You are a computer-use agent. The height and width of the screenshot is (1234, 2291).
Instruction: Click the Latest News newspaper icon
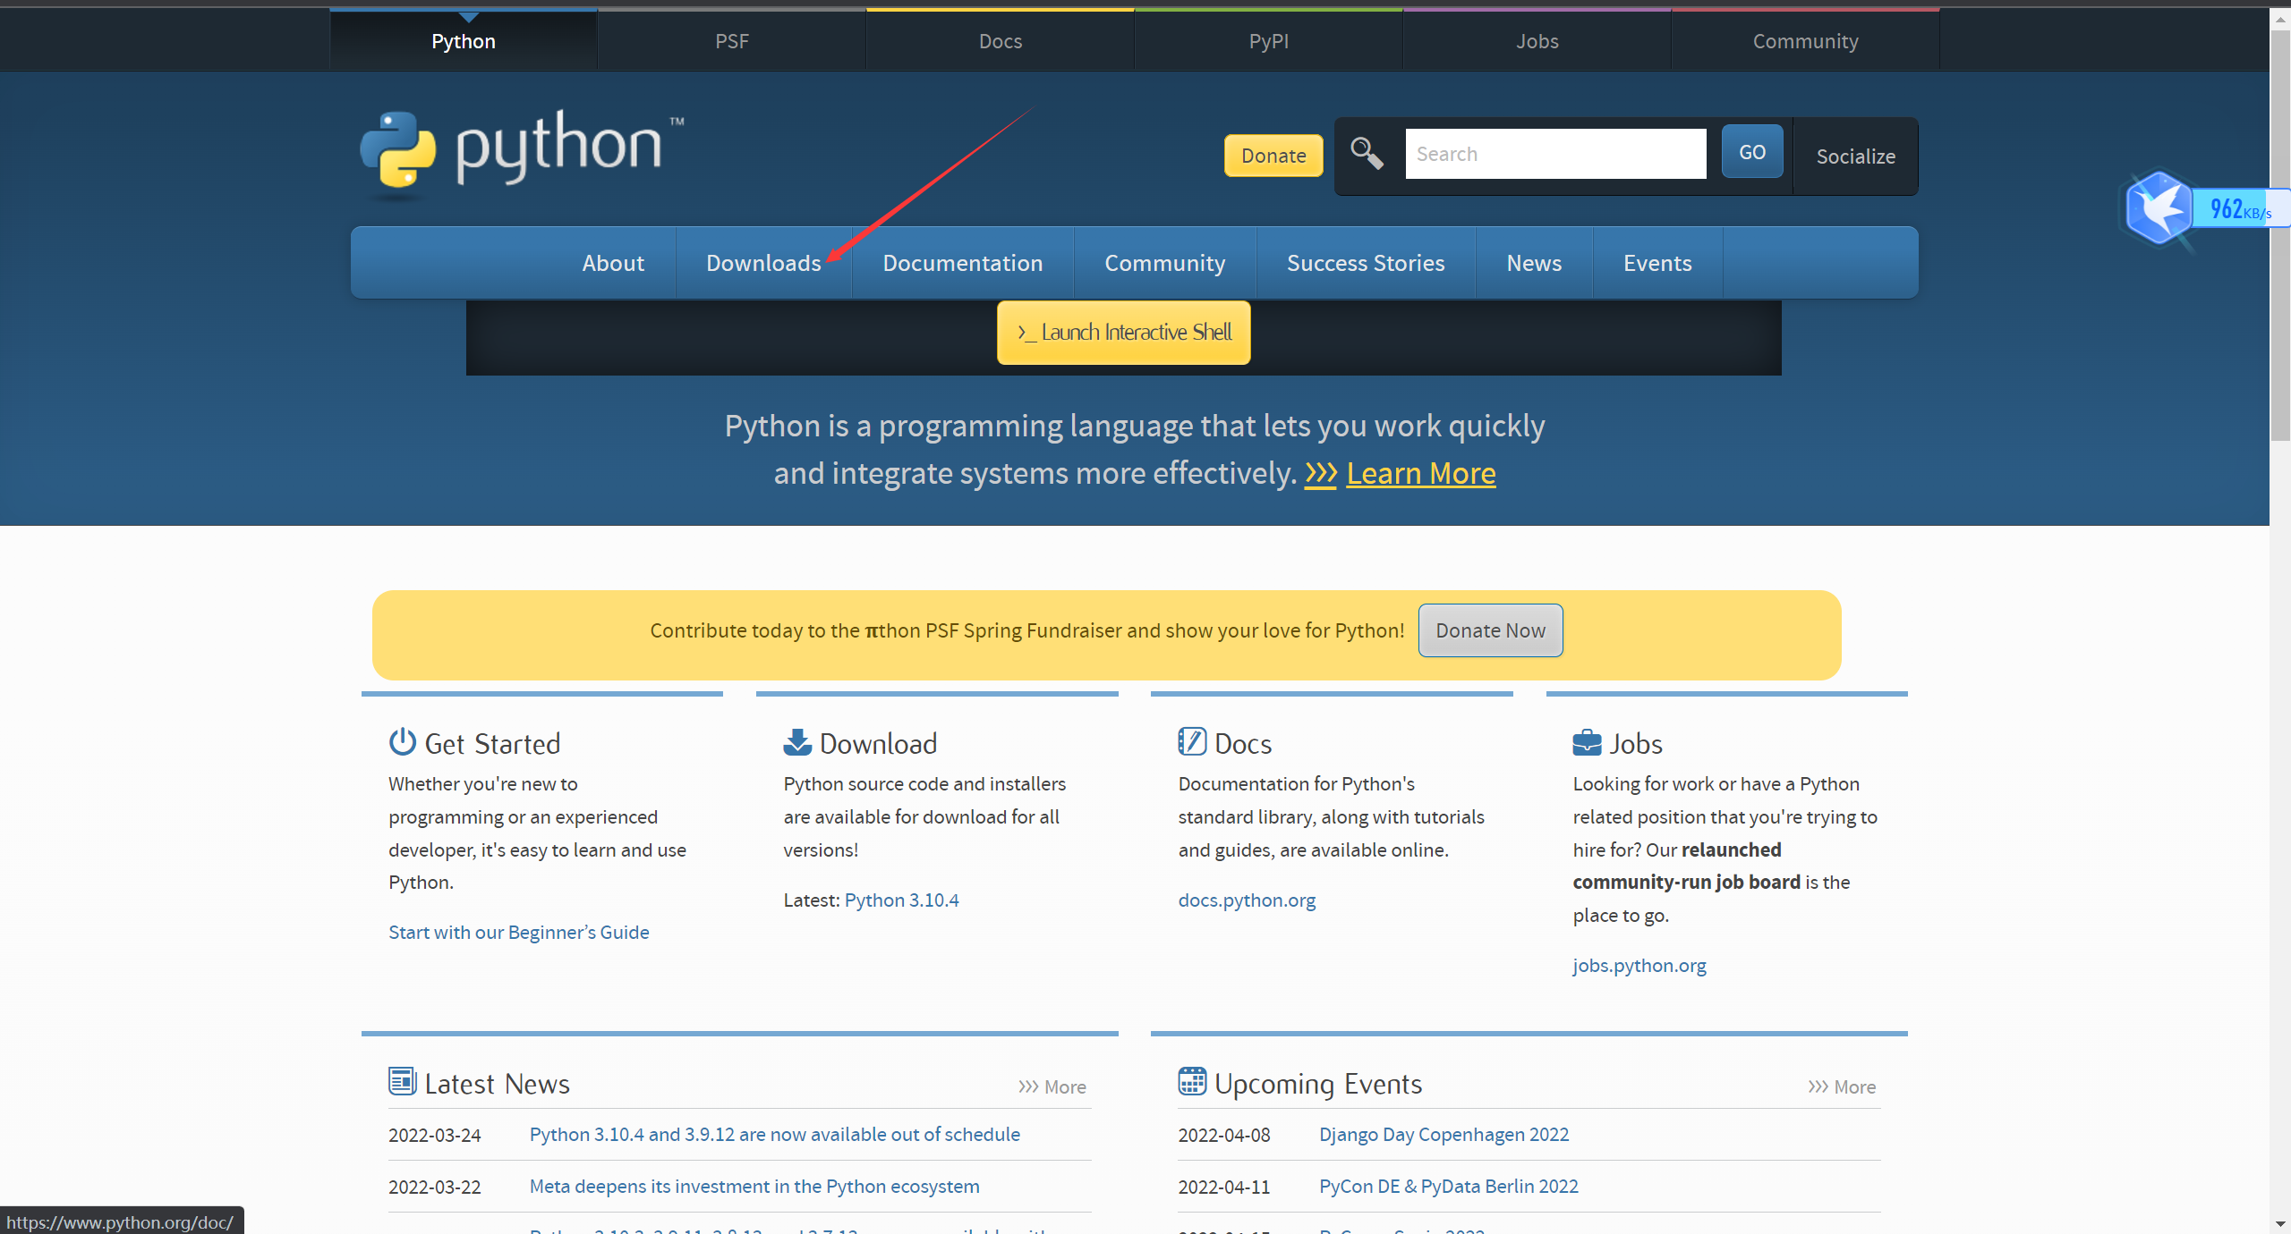click(x=402, y=1081)
